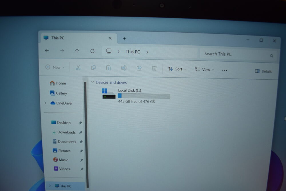Click the Cut scissors icon
This screenshot has width=286, height=191.
[78, 67]
